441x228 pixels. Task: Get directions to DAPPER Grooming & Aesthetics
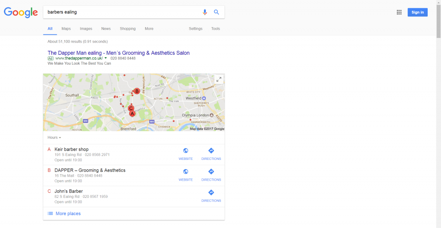point(211,175)
